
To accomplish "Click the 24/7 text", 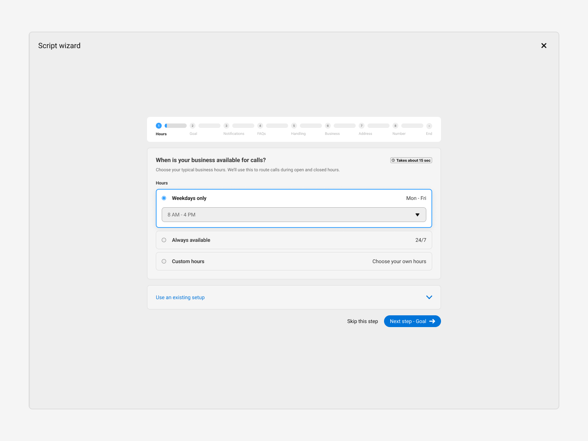I will tap(421, 240).
